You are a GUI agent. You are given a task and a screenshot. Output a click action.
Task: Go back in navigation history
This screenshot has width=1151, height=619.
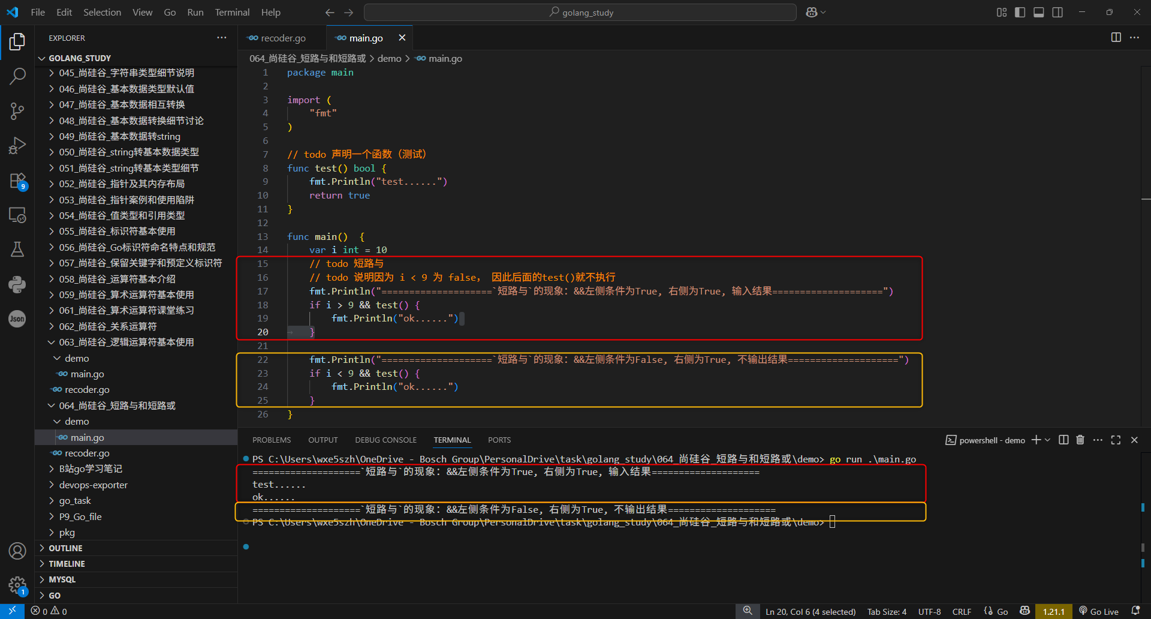[x=330, y=12]
